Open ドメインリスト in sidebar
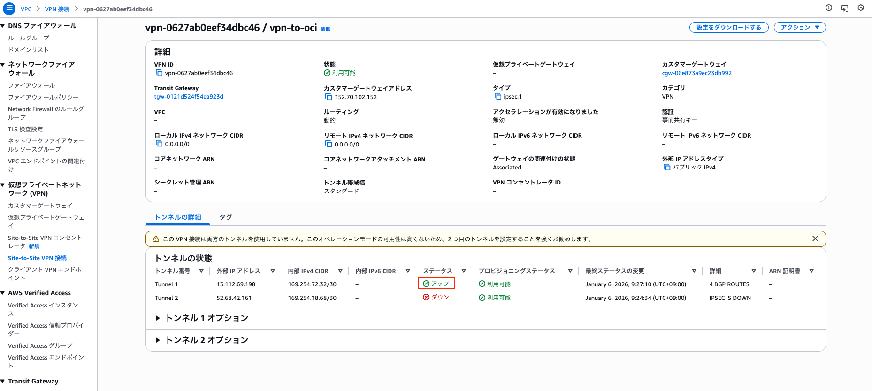 [x=28, y=50]
